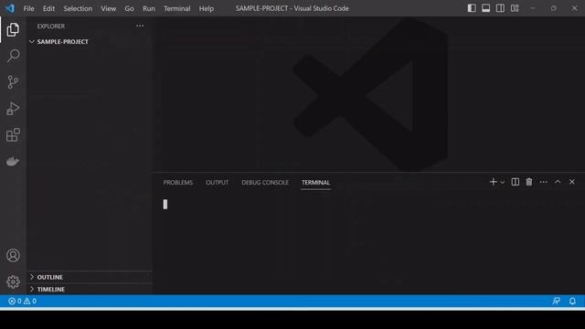Screen dimensions: 585x329
Task: Open the Run menu
Action: 148,8
